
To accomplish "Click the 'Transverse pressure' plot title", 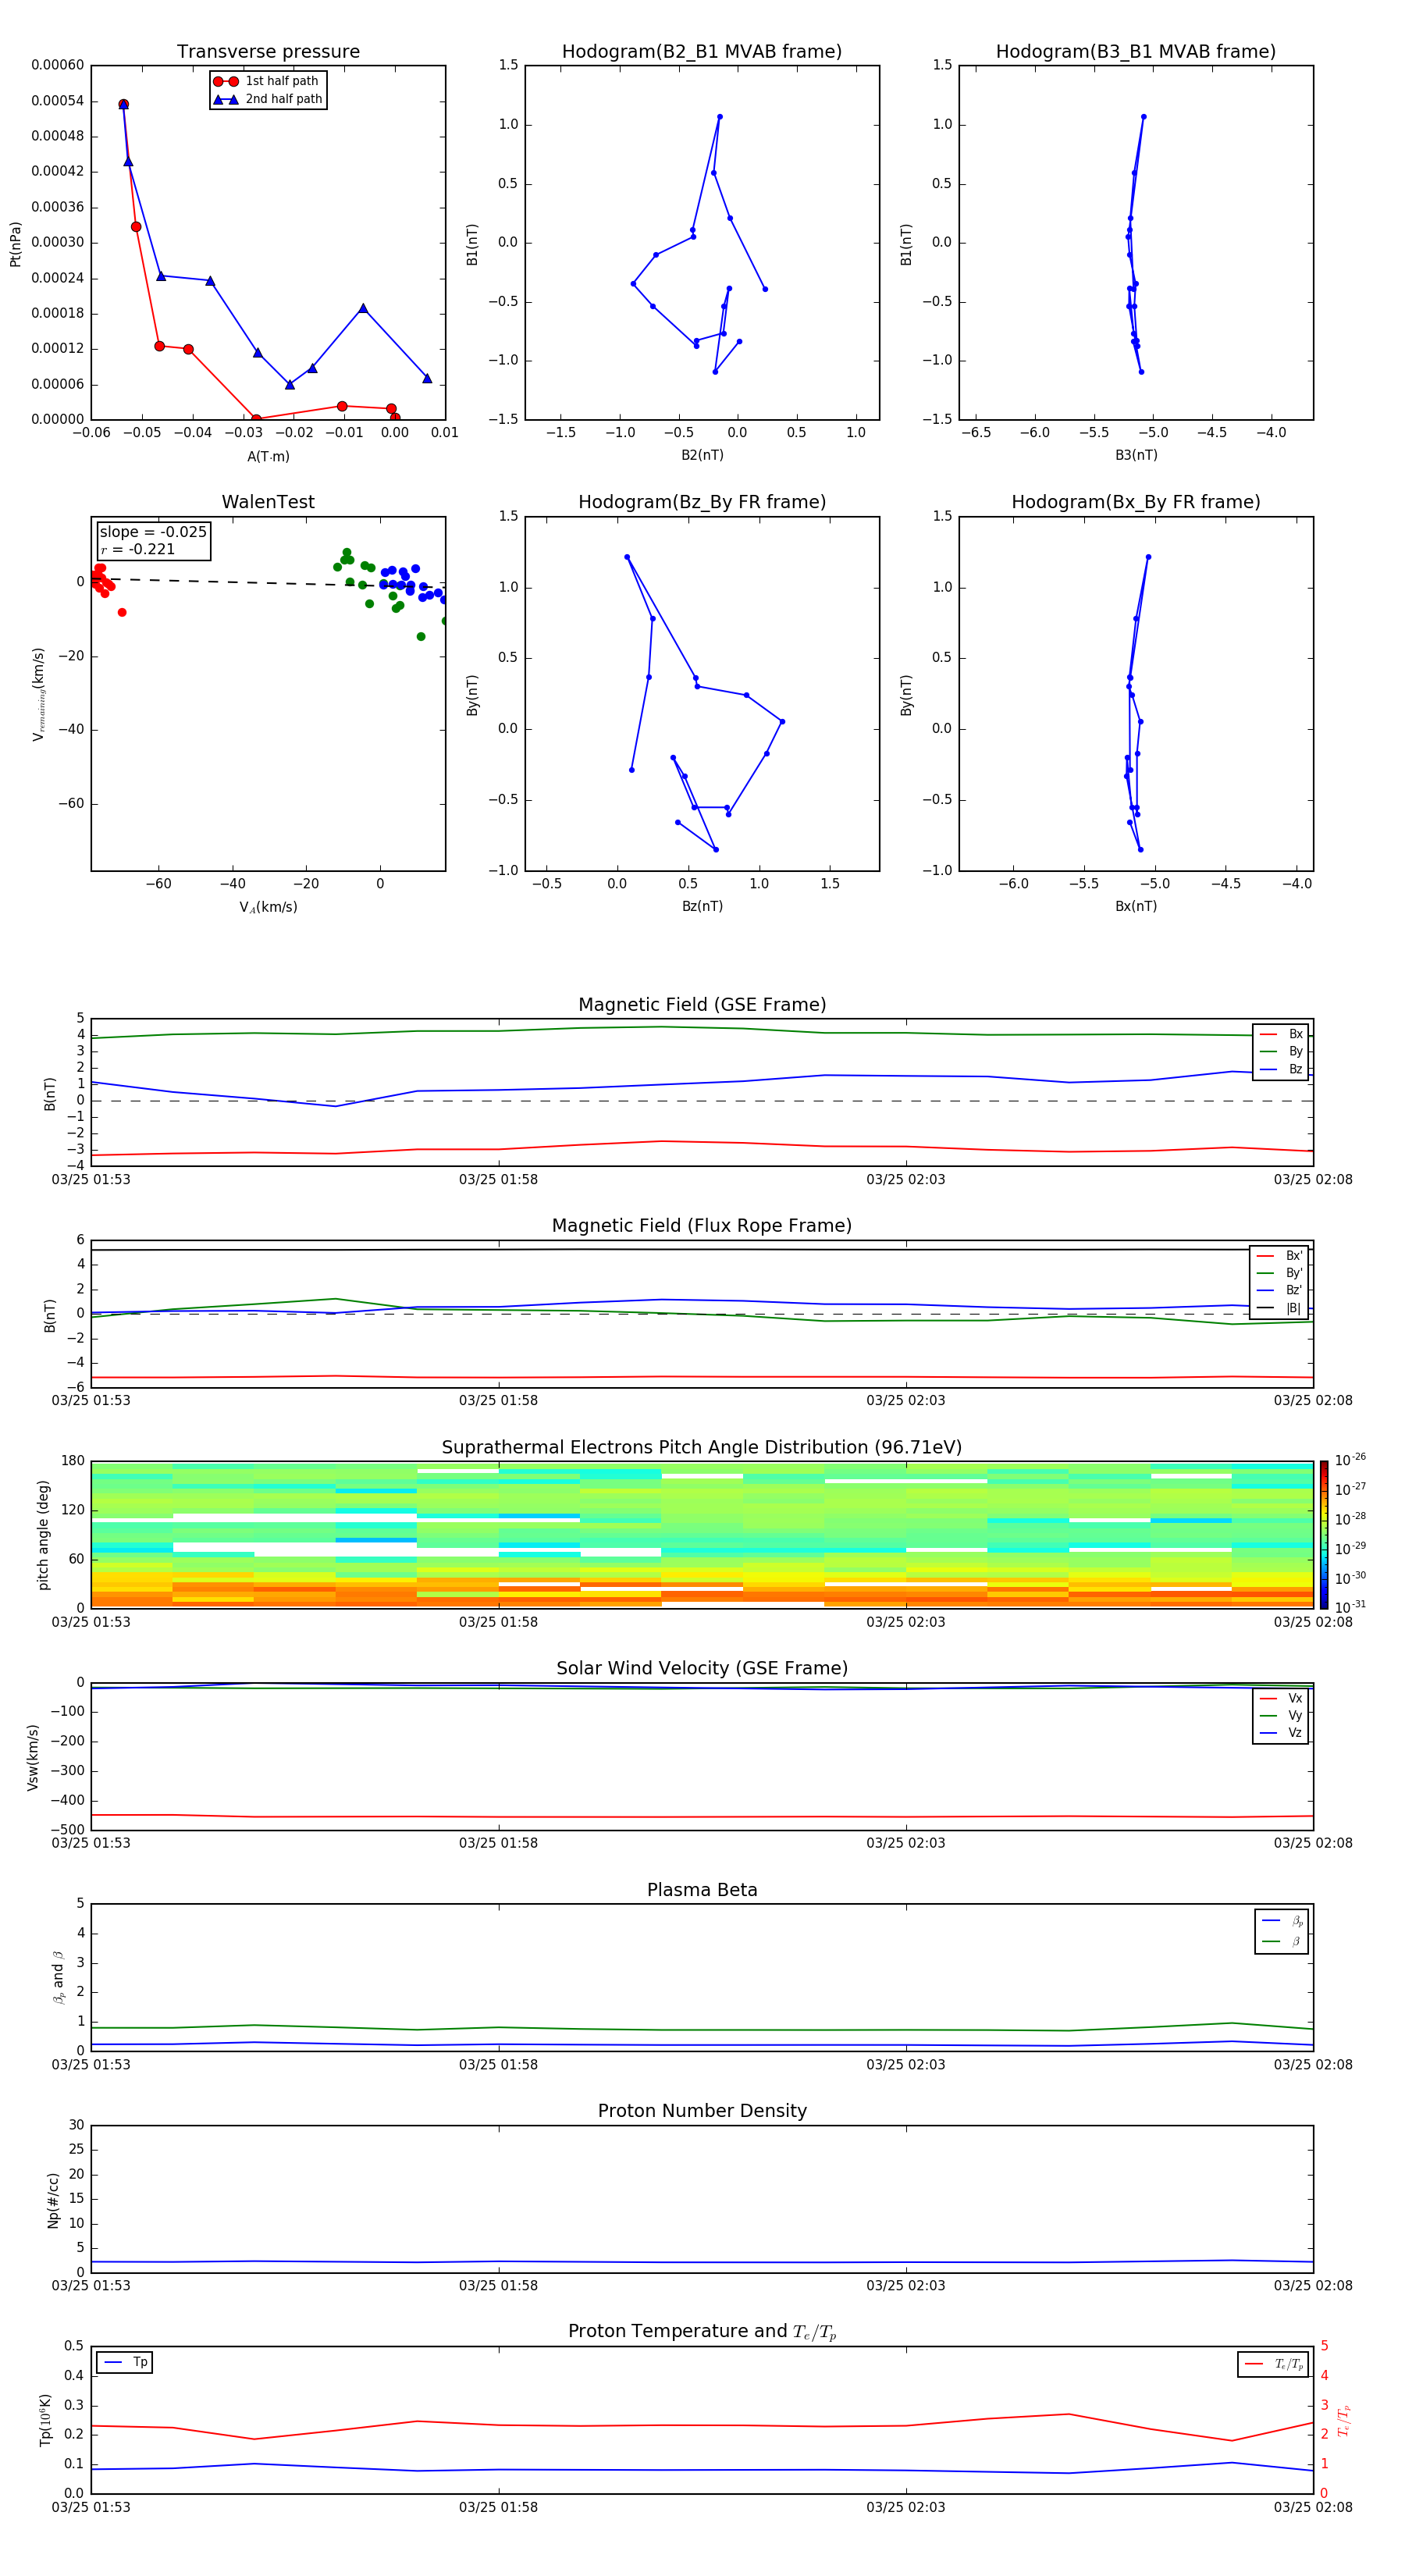I will click(x=268, y=52).
